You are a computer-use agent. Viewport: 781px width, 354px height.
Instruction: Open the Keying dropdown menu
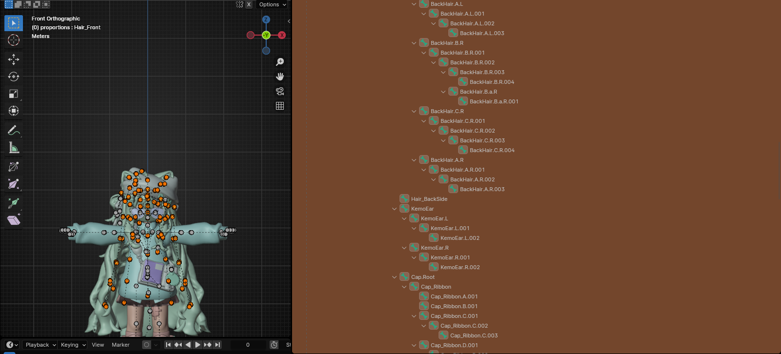[x=73, y=345]
